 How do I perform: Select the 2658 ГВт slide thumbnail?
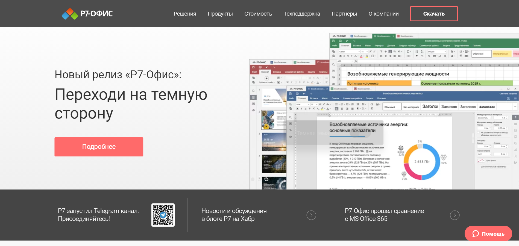click(x=274, y=142)
